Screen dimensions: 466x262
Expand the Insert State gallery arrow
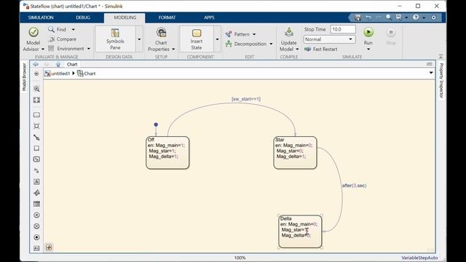pos(217,39)
